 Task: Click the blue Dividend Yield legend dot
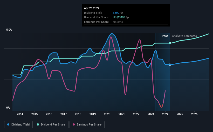point(8,124)
